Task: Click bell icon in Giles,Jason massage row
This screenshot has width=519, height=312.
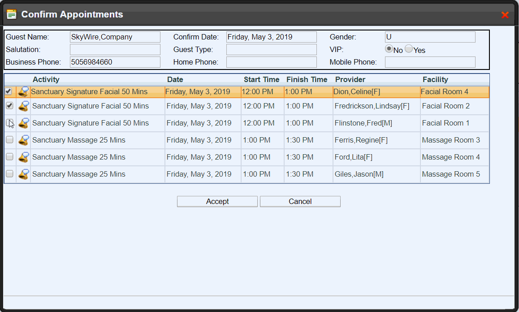Action: [x=23, y=174]
